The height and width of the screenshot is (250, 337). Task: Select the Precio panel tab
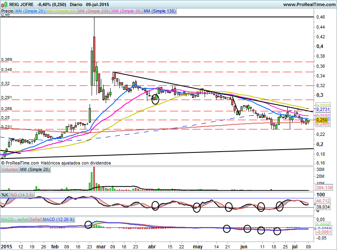pyautogui.click(x=7, y=11)
